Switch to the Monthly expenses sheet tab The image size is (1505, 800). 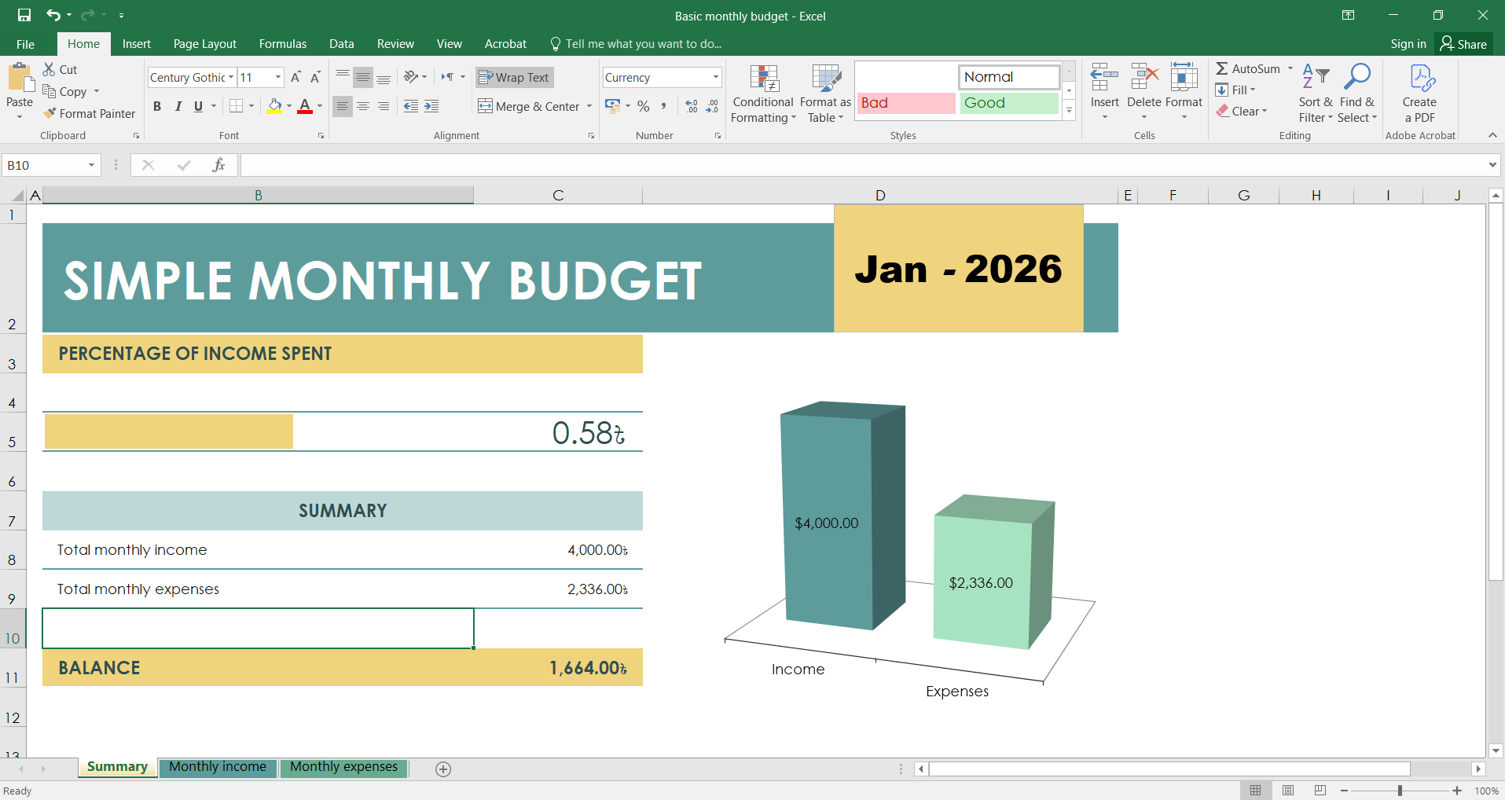point(343,767)
